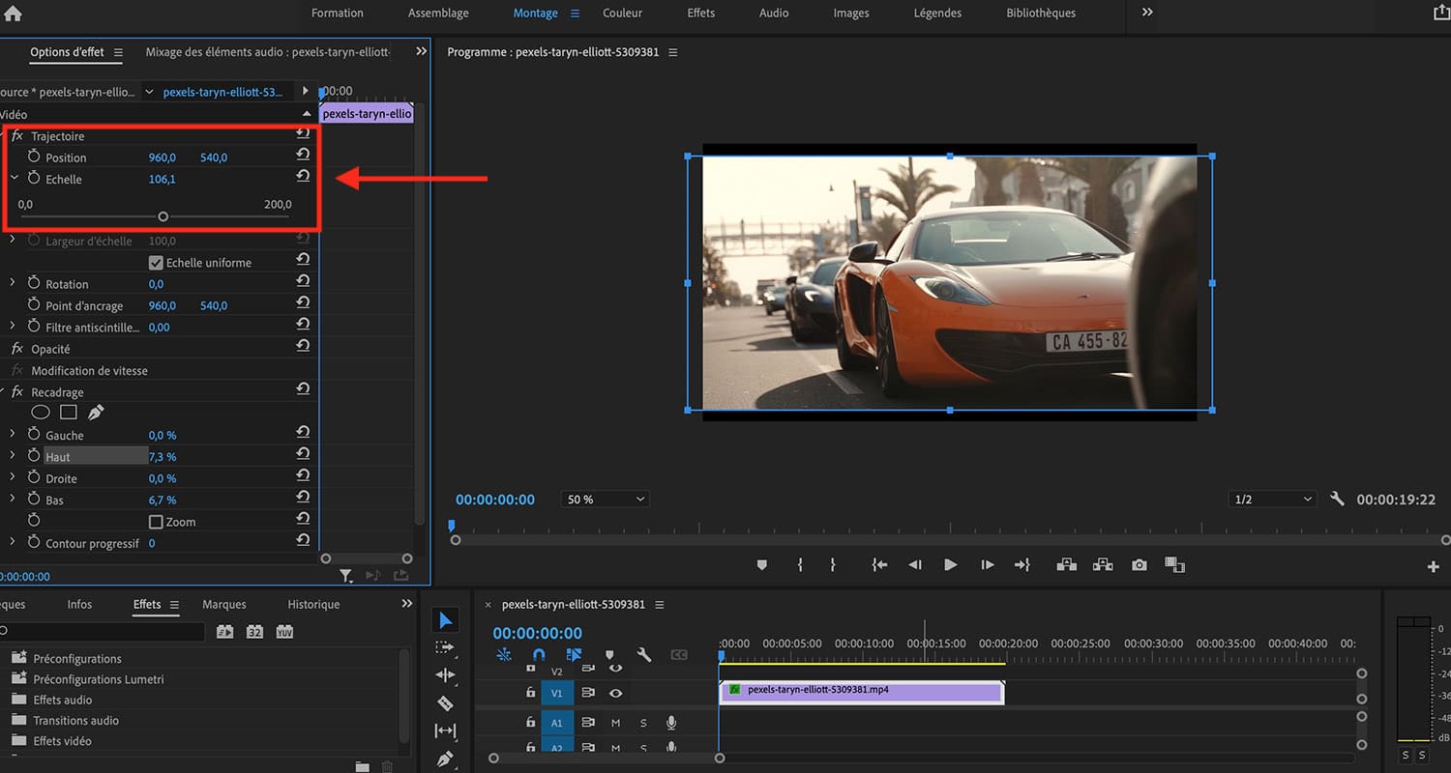
Task: Switch to the Historique panel tab
Action: (x=313, y=604)
